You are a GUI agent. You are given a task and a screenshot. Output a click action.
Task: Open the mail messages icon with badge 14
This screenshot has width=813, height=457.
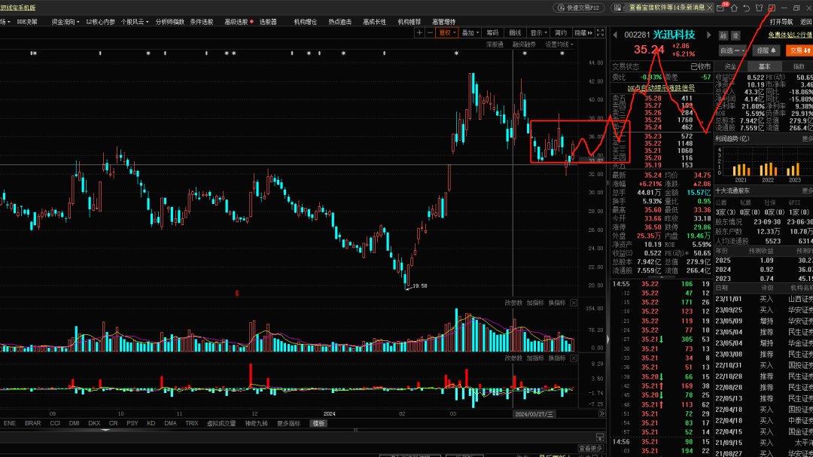(x=720, y=8)
